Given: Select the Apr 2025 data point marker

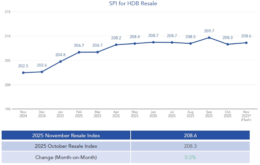Looking at the screenshot, I should 116,45.
